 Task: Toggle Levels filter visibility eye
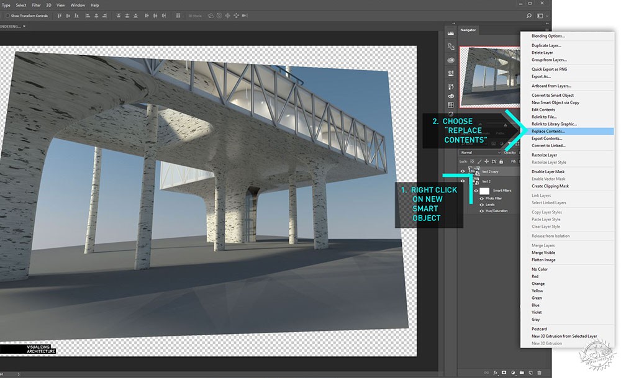[x=482, y=205]
